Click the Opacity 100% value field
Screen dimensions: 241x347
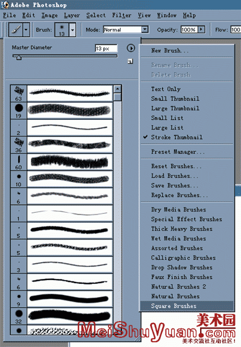click(x=189, y=30)
